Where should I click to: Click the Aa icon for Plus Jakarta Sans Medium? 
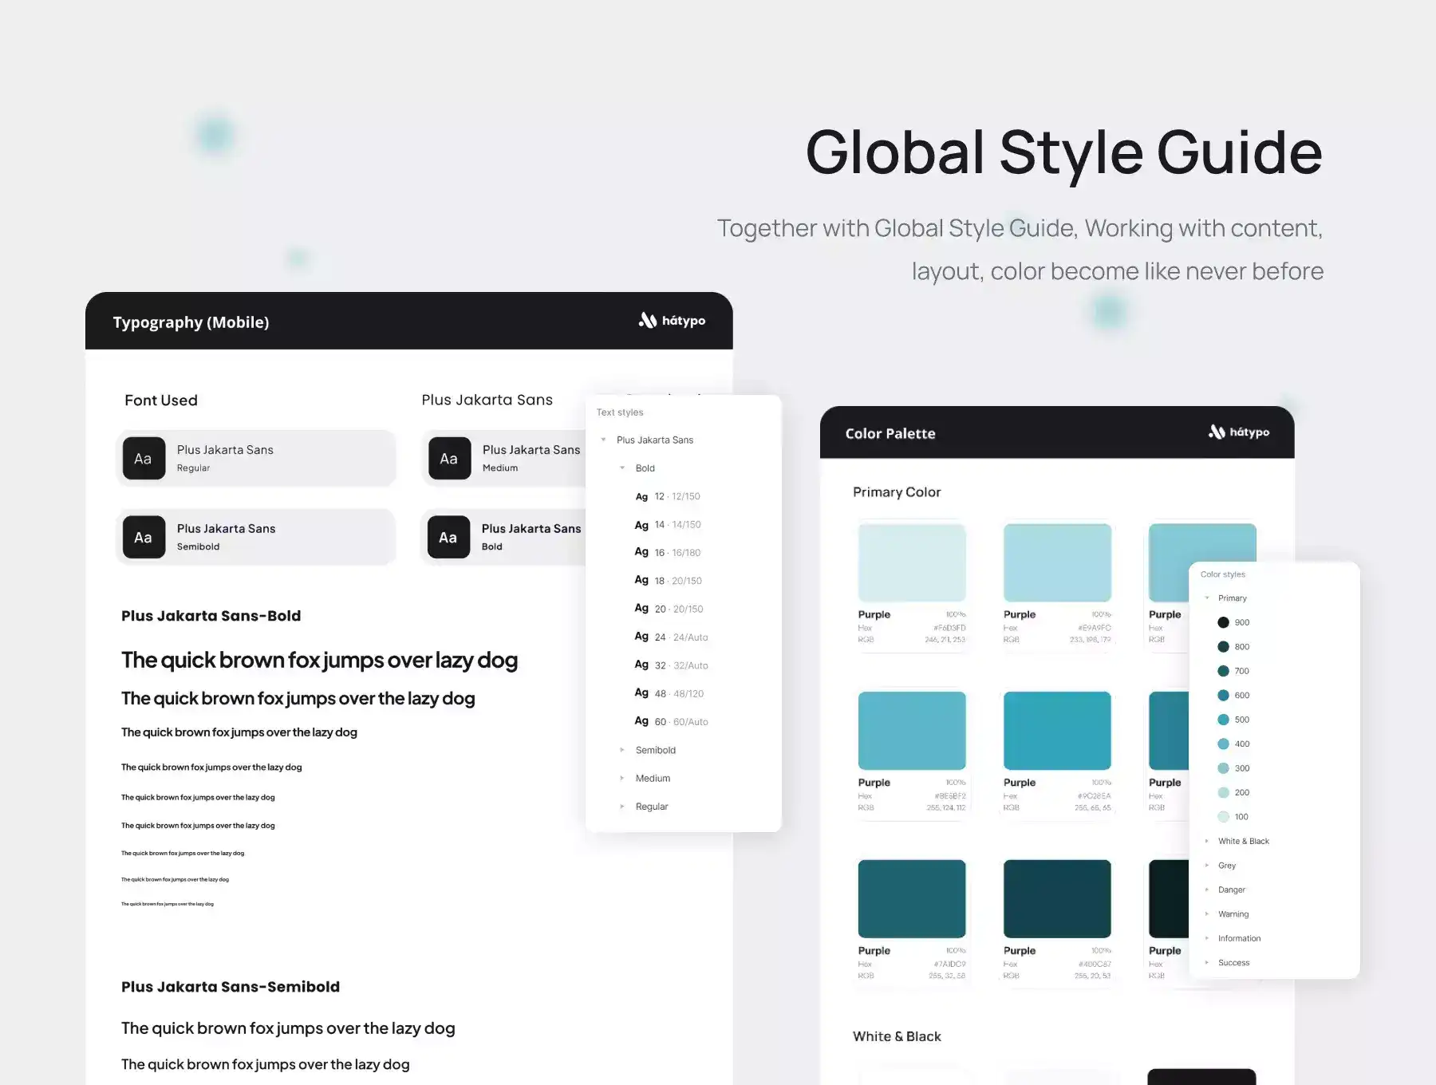[449, 459]
